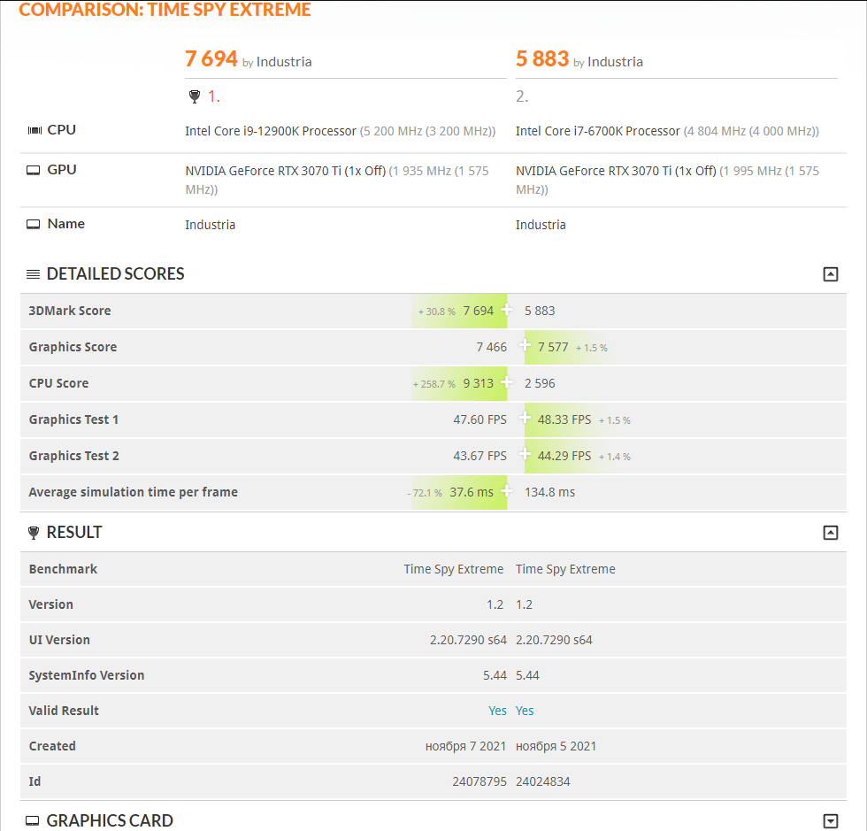The height and width of the screenshot is (831, 867).
Task: Click the Name row monitor icon
Action: tap(34, 224)
